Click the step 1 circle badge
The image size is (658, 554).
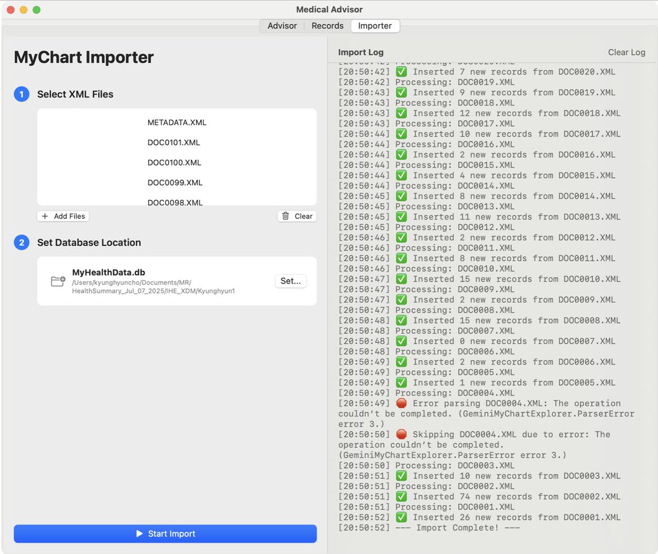(x=21, y=94)
